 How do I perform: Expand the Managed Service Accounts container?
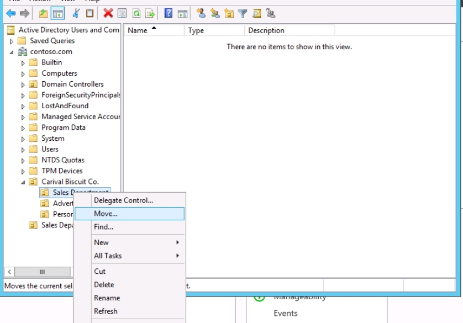pos(23,118)
